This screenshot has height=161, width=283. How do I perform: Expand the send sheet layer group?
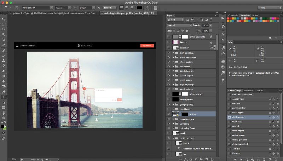click(173, 67)
